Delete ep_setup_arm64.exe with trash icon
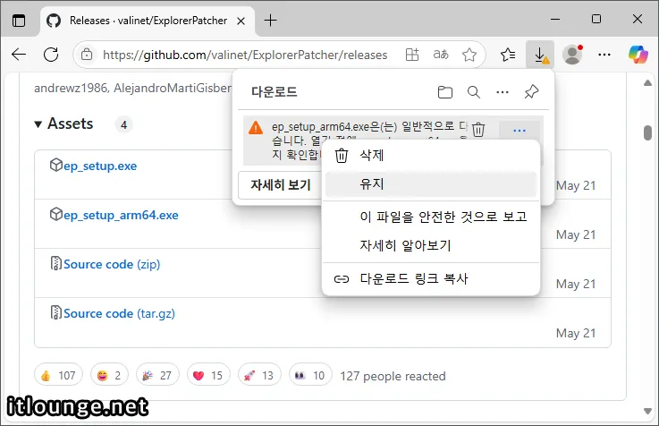 pos(478,130)
